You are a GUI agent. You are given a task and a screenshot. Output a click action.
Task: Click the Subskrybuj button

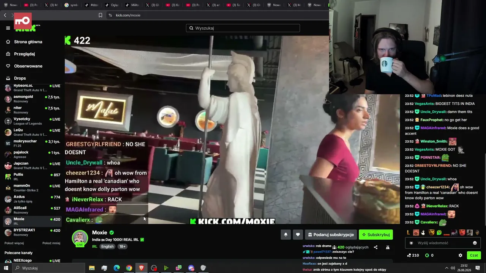tap(376, 235)
